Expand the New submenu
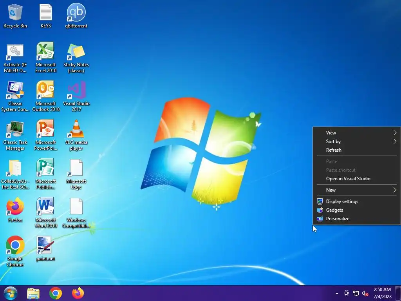The width and height of the screenshot is (401, 301). [356, 190]
